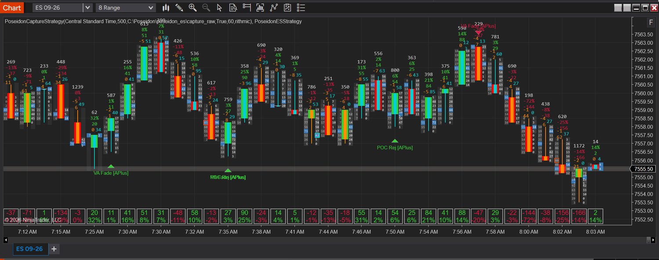Open the 8 Range interval dropdown
This screenshot has width=659, height=260.
coord(126,7)
